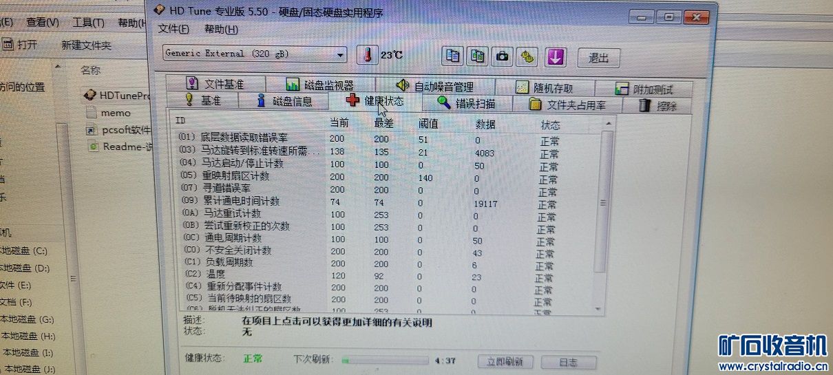Click the 阈值 column header
Image resolution: width=833 pixels, height=375 pixels.
click(x=428, y=125)
